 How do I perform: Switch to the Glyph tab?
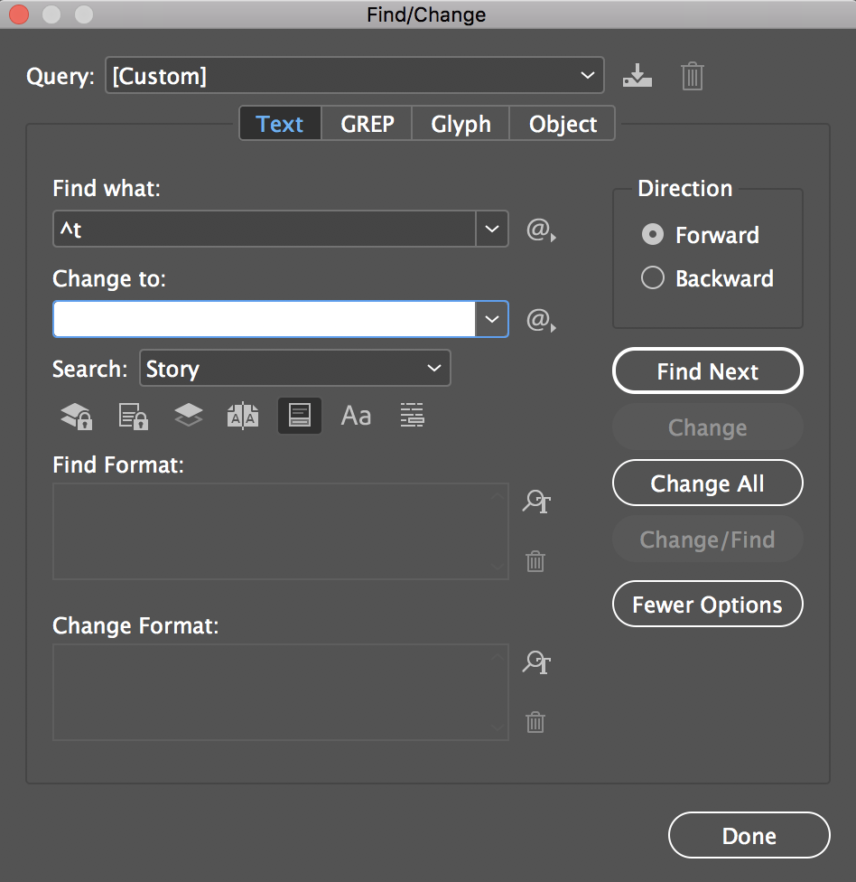(x=461, y=124)
